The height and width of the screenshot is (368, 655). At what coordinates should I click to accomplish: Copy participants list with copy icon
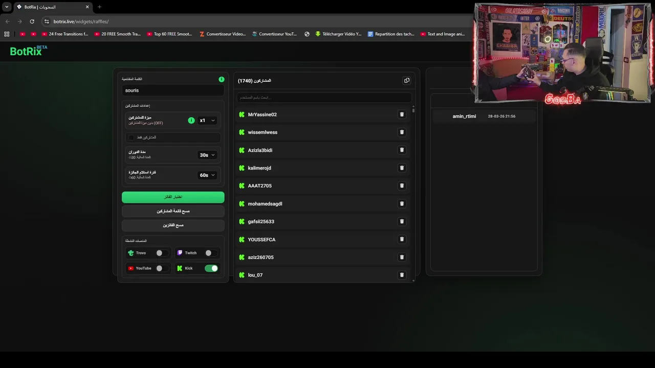tap(407, 80)
